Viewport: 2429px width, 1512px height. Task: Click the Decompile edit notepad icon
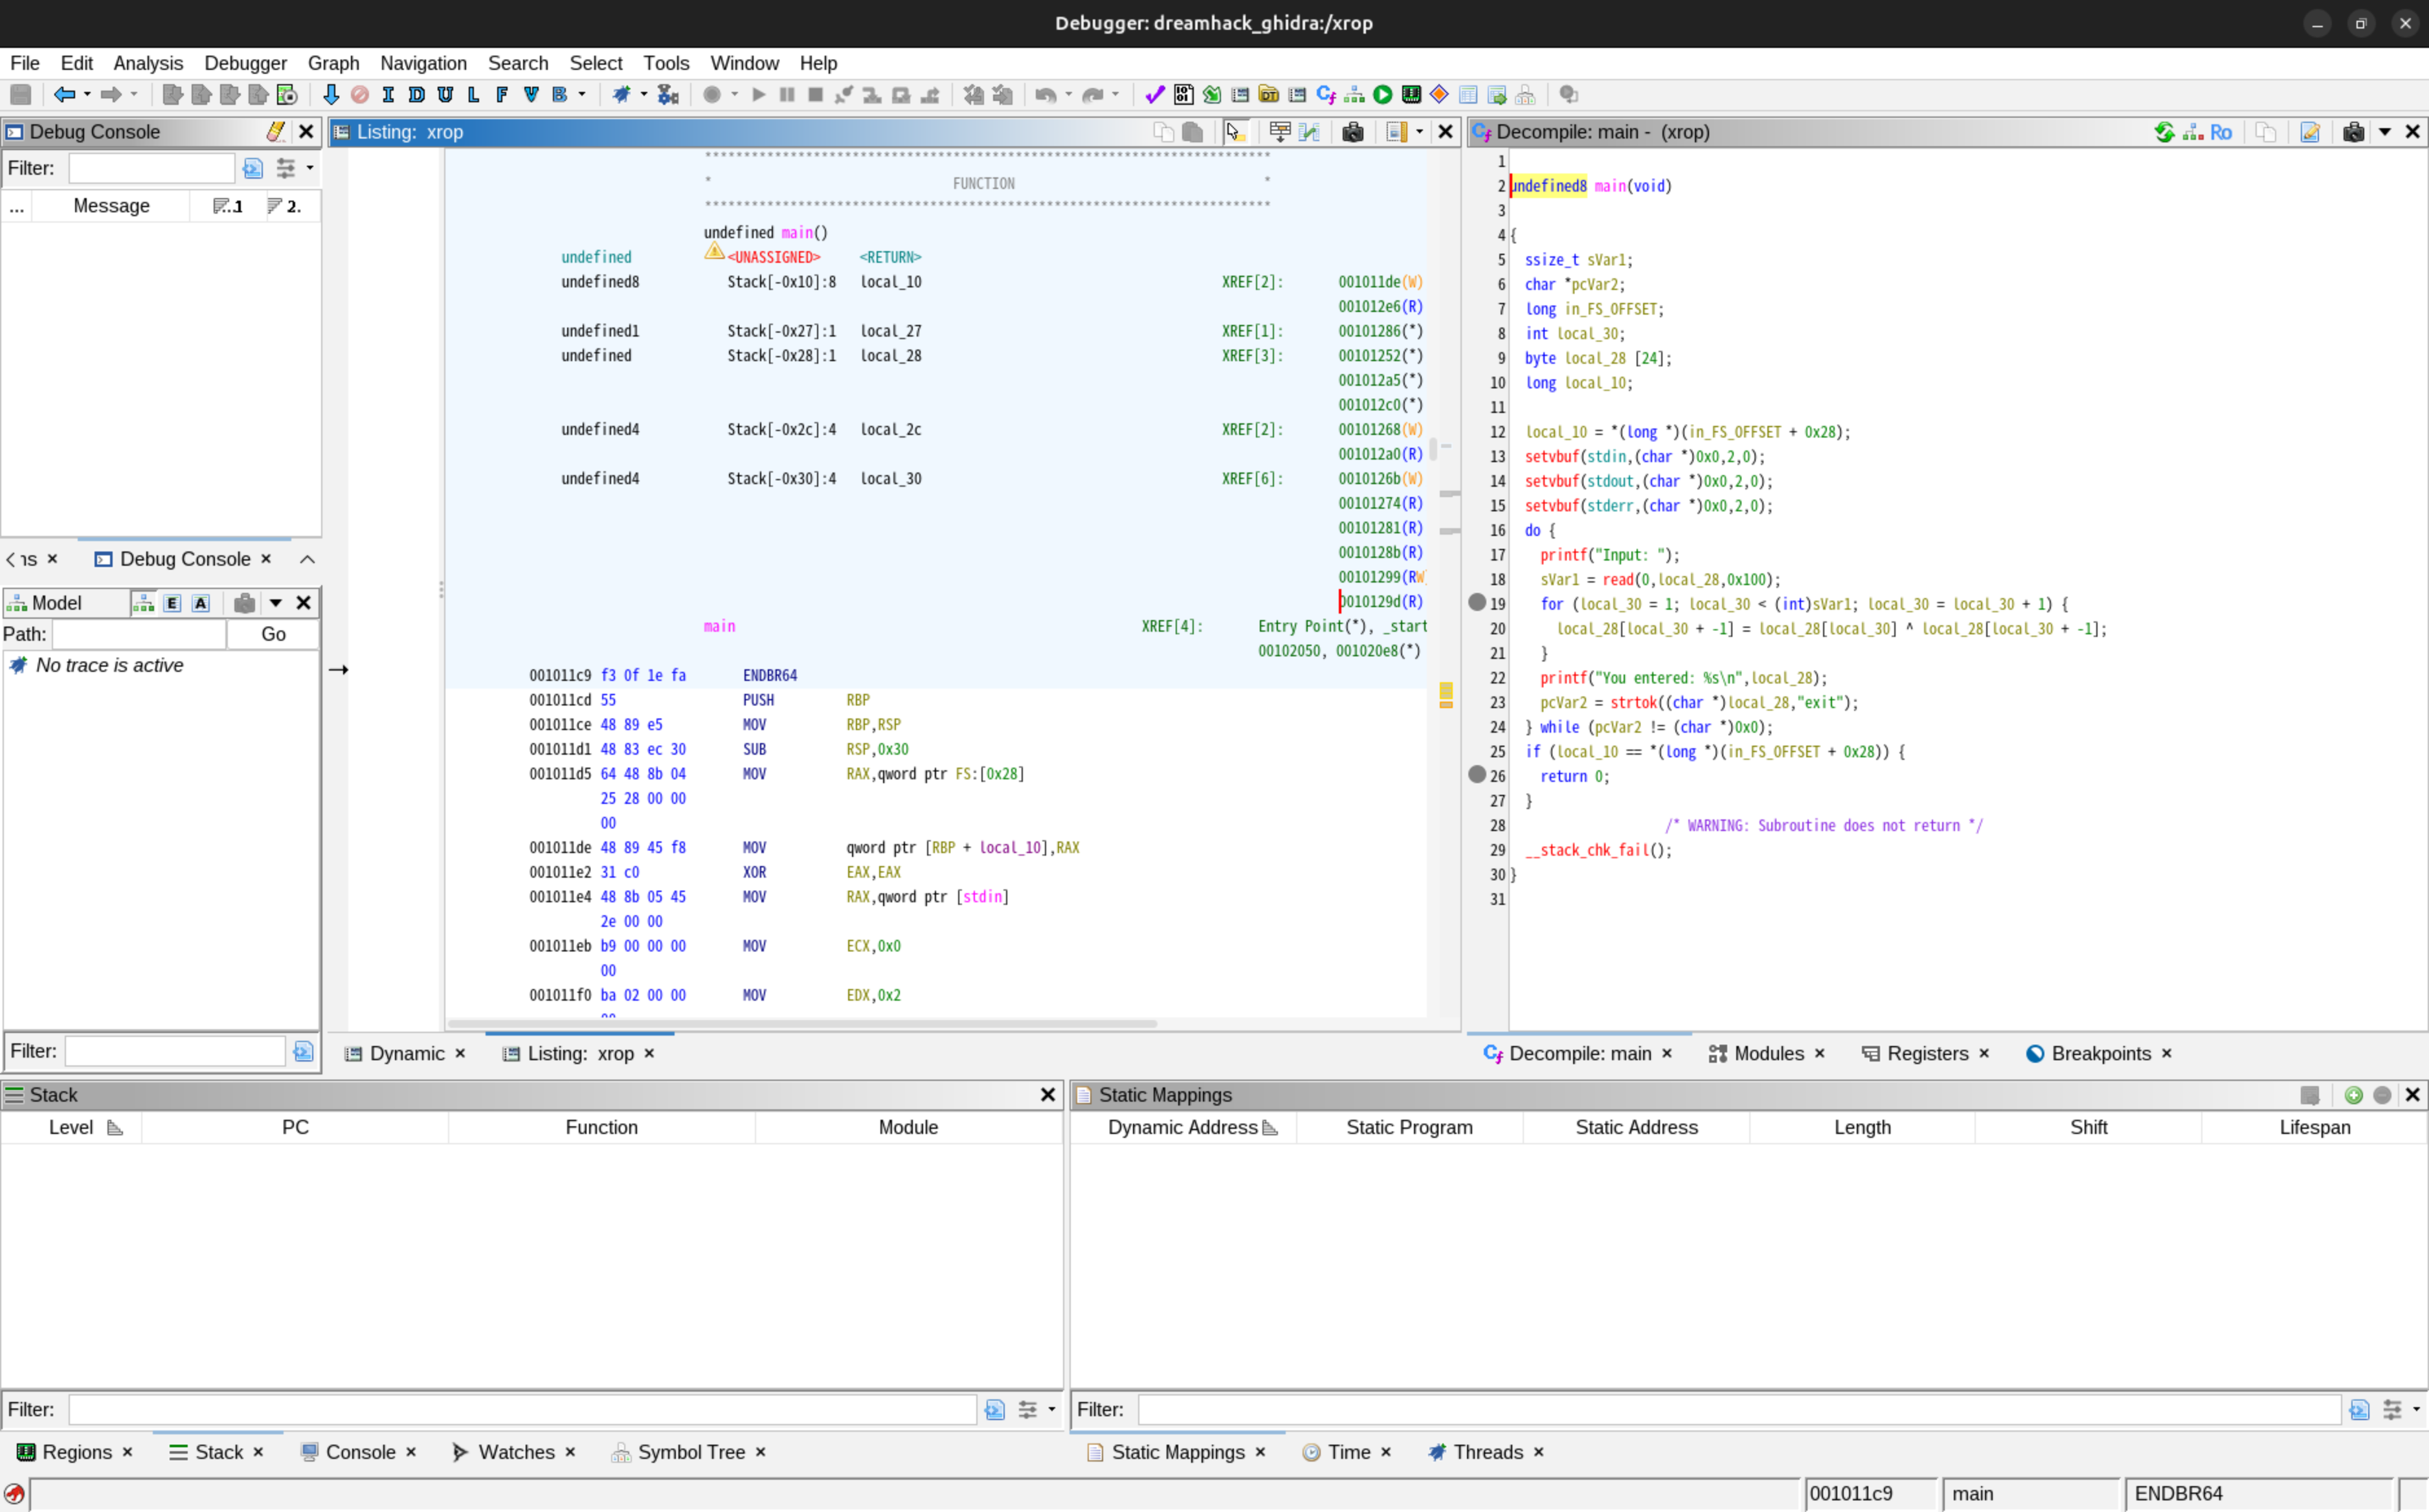[x=2310, y=132]
